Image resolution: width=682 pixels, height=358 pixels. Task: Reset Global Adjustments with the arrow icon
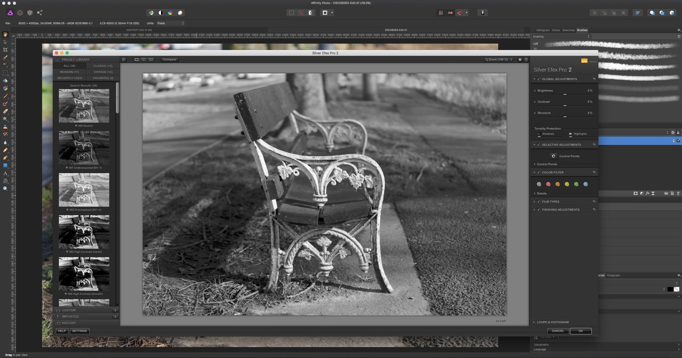(594, 79)
